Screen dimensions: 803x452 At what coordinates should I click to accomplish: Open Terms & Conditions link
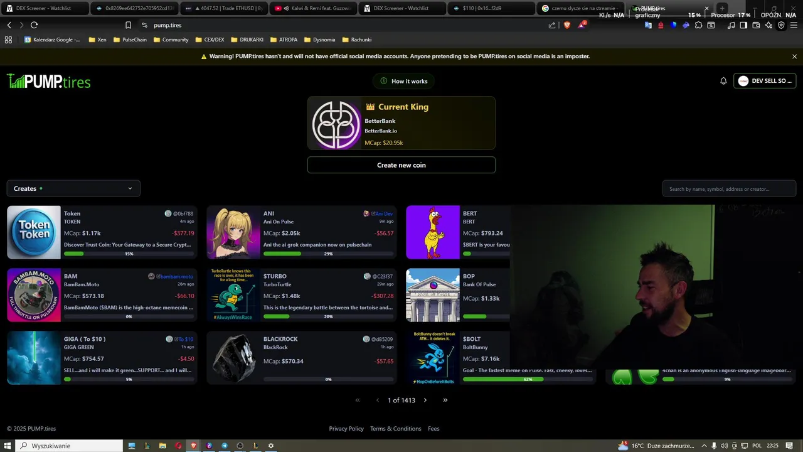coord(396,429)
